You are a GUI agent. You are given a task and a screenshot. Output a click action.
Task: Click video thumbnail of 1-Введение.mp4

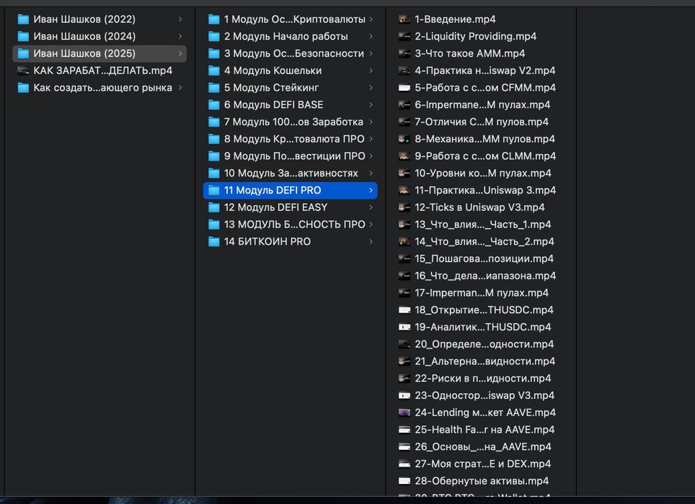[x=404, y=19]
